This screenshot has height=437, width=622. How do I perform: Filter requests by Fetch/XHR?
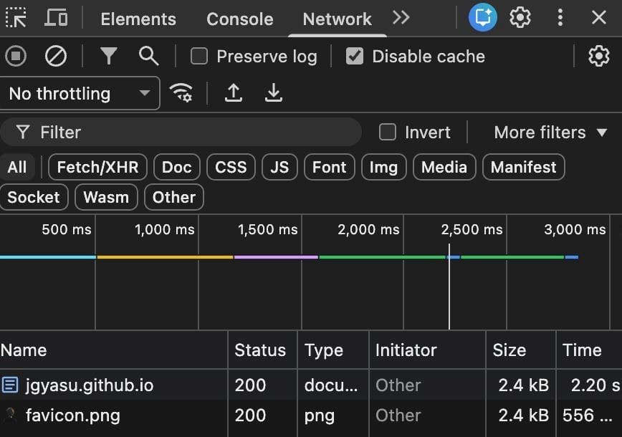click(97, 167)
